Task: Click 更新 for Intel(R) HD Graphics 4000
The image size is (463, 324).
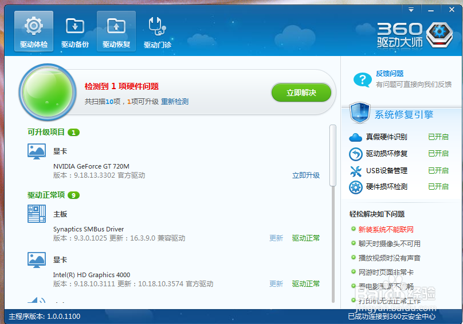Action: tap(276, 283)
